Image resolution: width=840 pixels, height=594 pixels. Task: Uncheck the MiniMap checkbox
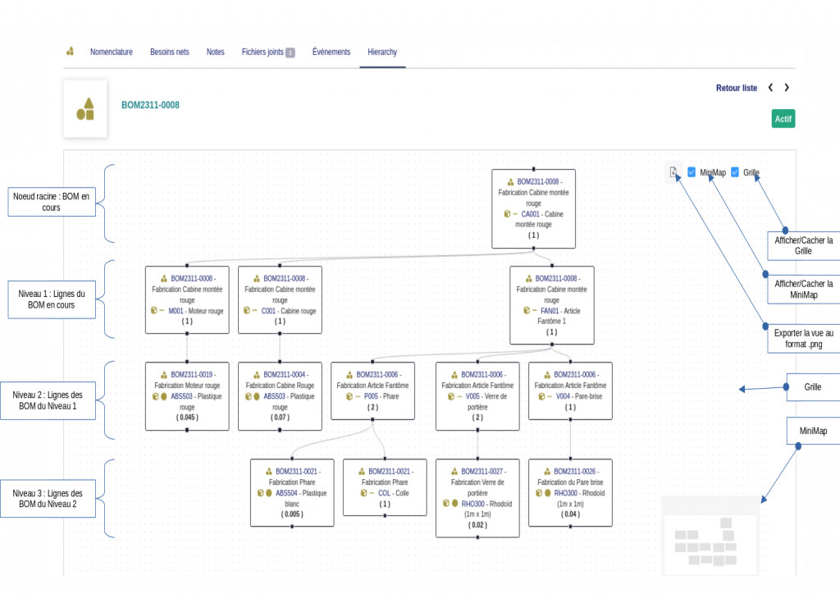[692, 172]
